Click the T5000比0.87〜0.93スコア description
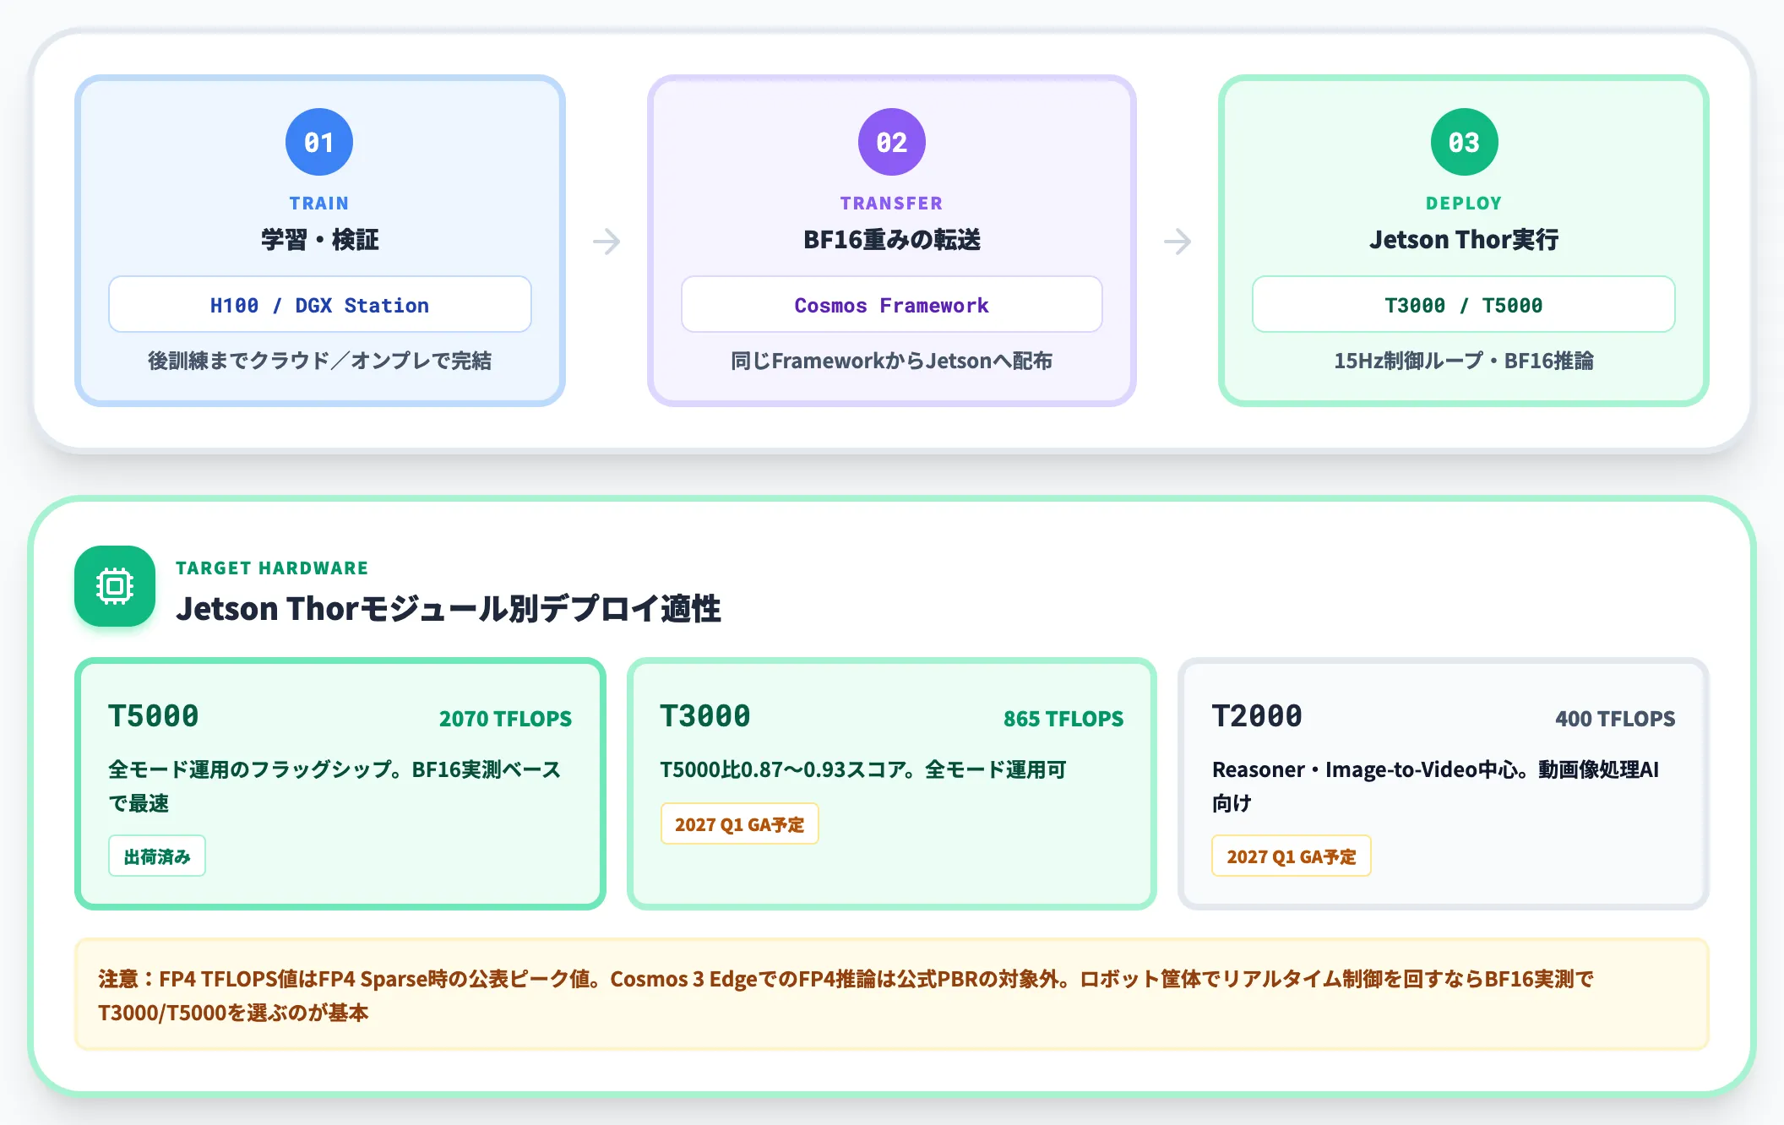The height and width of the screenshot is (1125, 1784). pyautogui.click(x=863, y=769)
